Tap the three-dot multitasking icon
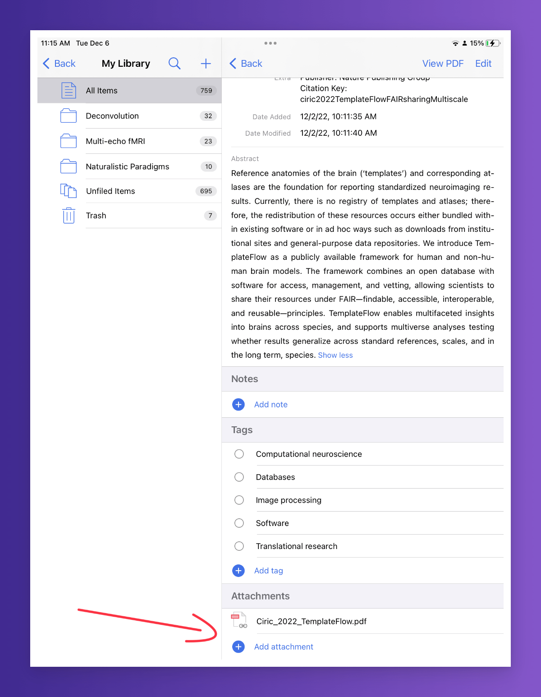Screen dimensions: 541x697 coord(270,43)
